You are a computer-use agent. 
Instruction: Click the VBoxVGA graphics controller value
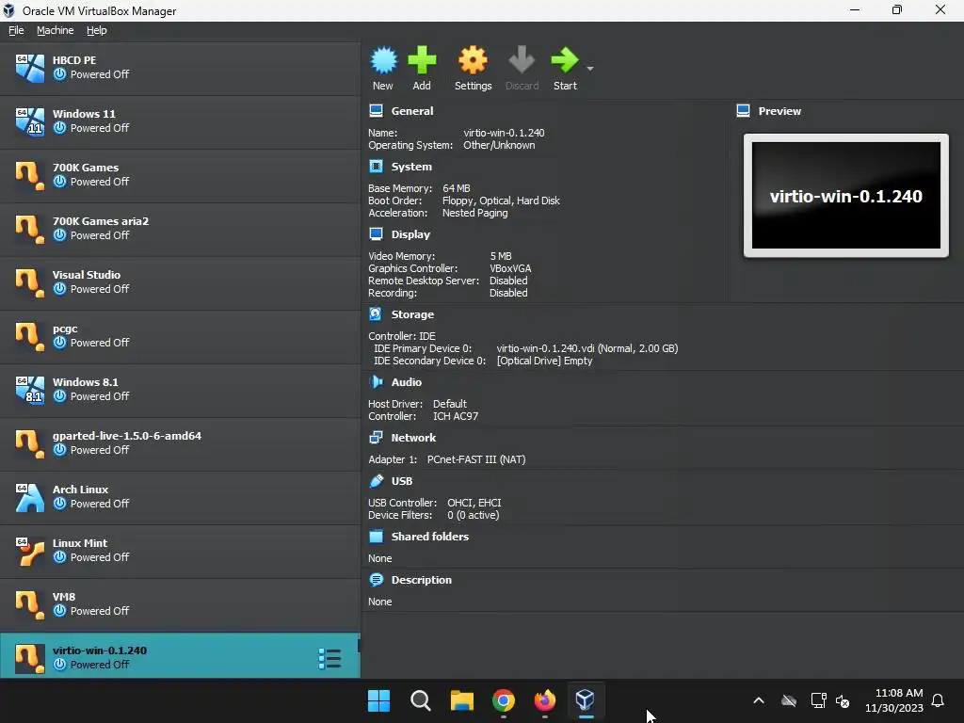[x=510, y=268]
